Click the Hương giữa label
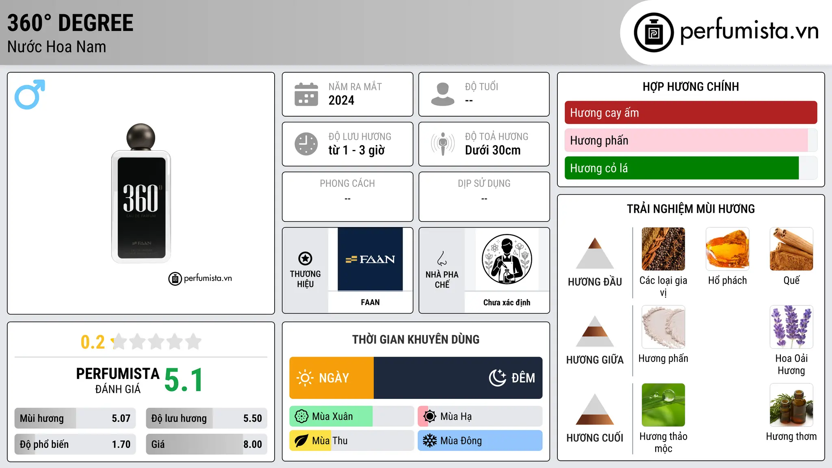 [595, 360]
